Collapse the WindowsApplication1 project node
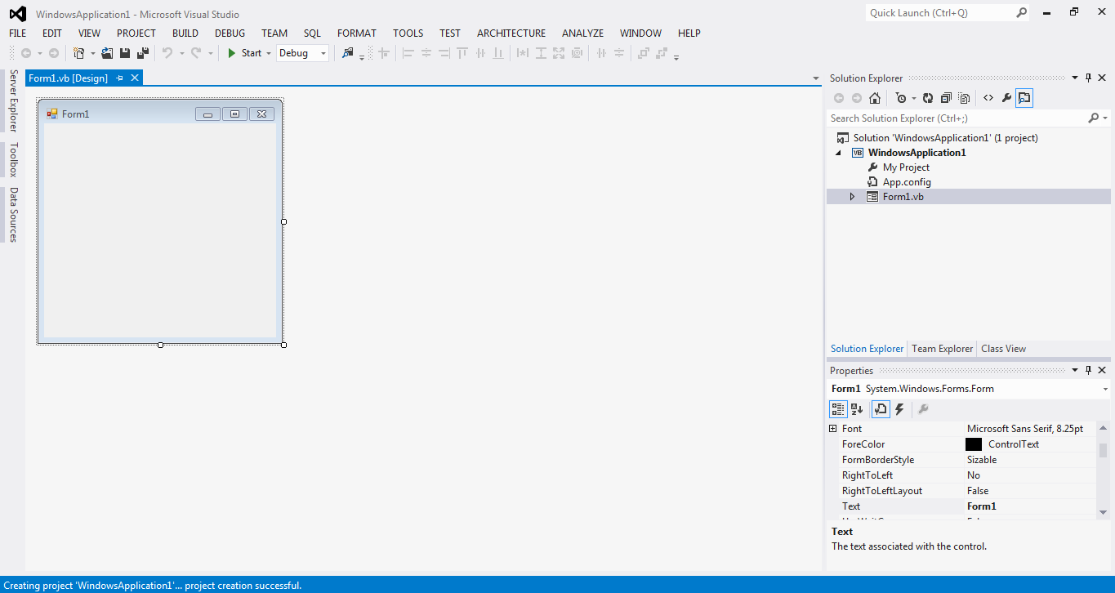This screenshot has height=593, width=1115. (x=839, y=153)
